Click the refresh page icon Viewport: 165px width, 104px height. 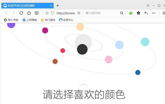click(x=21, y=13)
